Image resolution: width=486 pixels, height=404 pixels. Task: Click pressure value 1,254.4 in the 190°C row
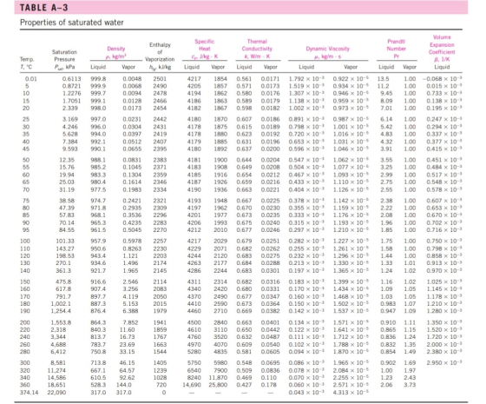click(61, 311)
